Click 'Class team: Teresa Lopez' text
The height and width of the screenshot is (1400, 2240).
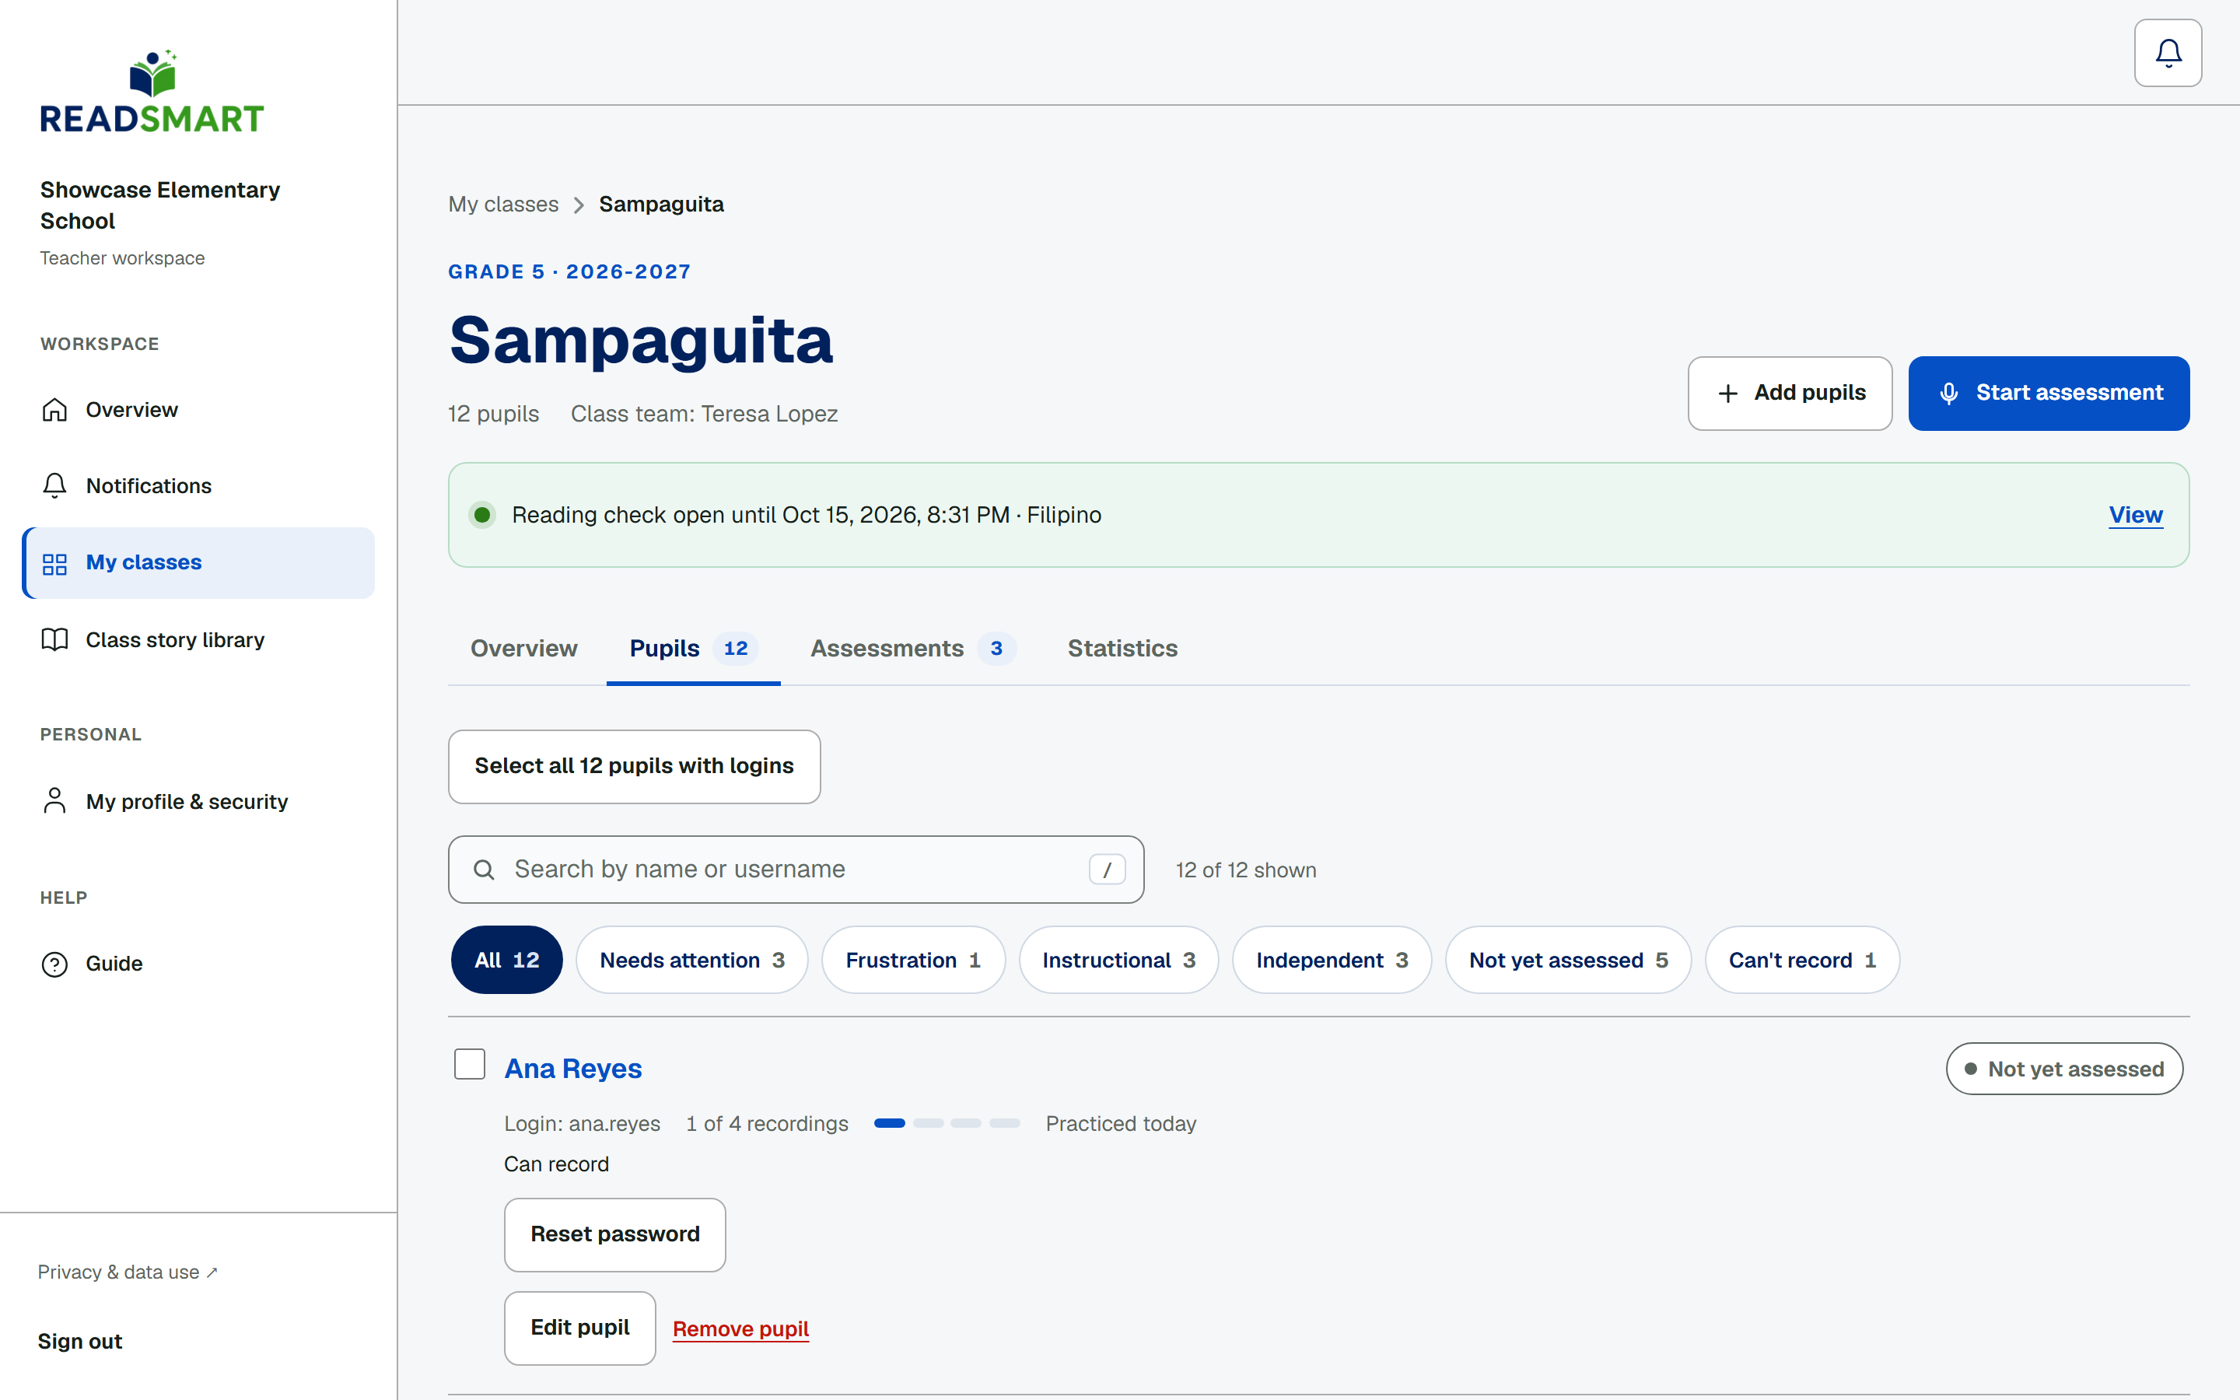[x=705, y=414]
